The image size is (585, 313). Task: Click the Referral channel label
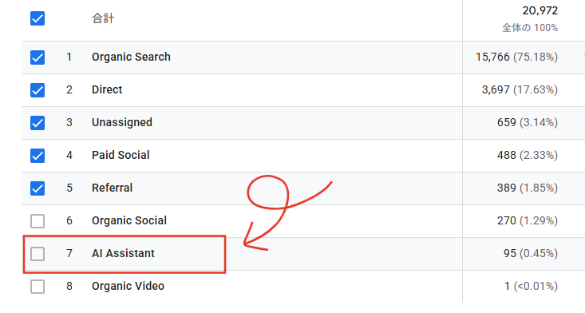point(112,188)
